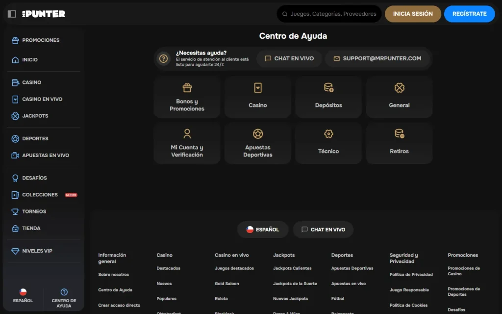
Task: Click the Niveles VIP diamond icon
Action: (15, 251)
